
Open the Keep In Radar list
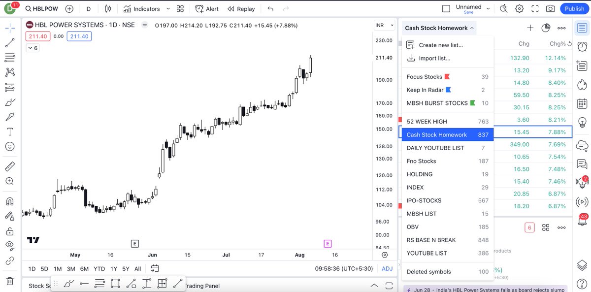(448, 90)
